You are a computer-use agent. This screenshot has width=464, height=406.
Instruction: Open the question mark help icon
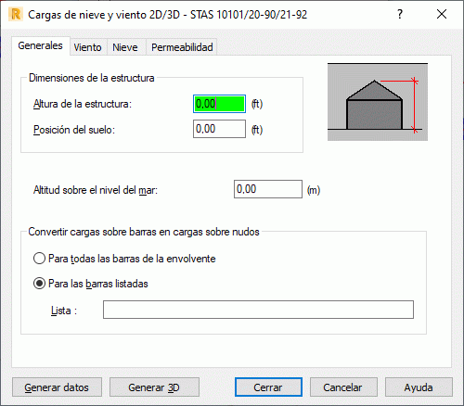[x=400, y=14]
